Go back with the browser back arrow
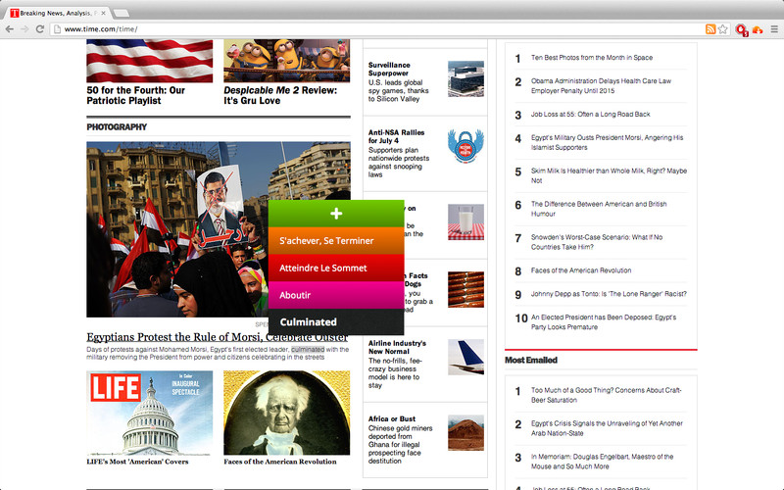This screenshot has width=784, height=490. [10, 29]
